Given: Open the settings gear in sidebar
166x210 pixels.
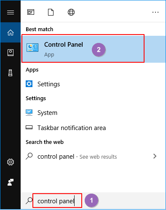Looking at the screenshot, I should [11, 162].
